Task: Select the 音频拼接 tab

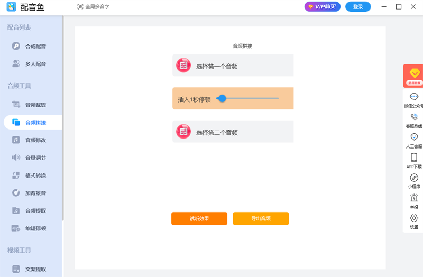Action: point(35,123)
